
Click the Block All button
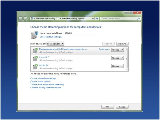pyautogui.click(x=122, y=44)
